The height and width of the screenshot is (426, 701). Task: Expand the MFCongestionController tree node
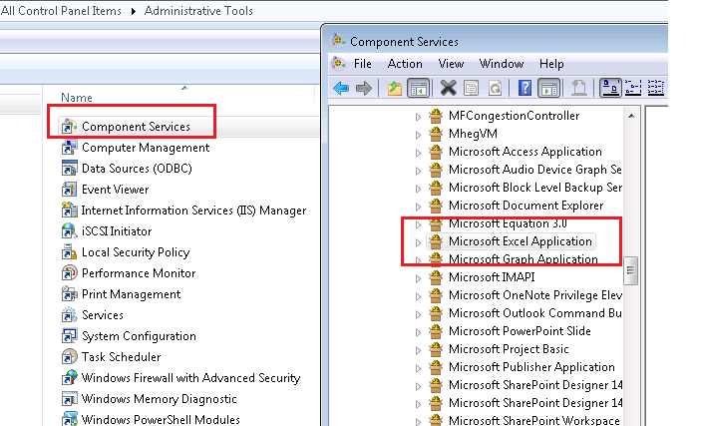(x=419, y=116)
